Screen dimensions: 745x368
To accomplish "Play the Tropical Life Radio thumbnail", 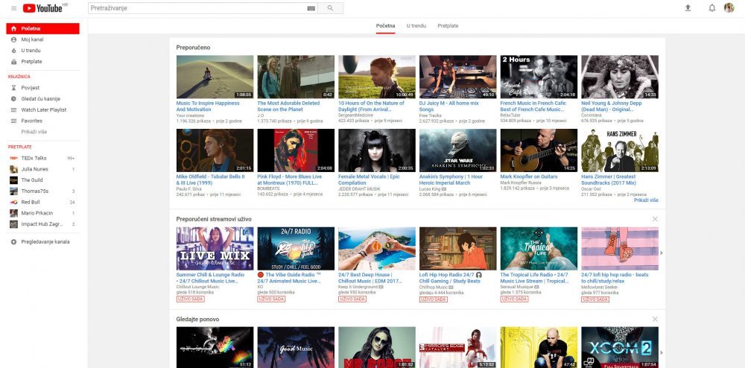I will (x=539, y=248).
